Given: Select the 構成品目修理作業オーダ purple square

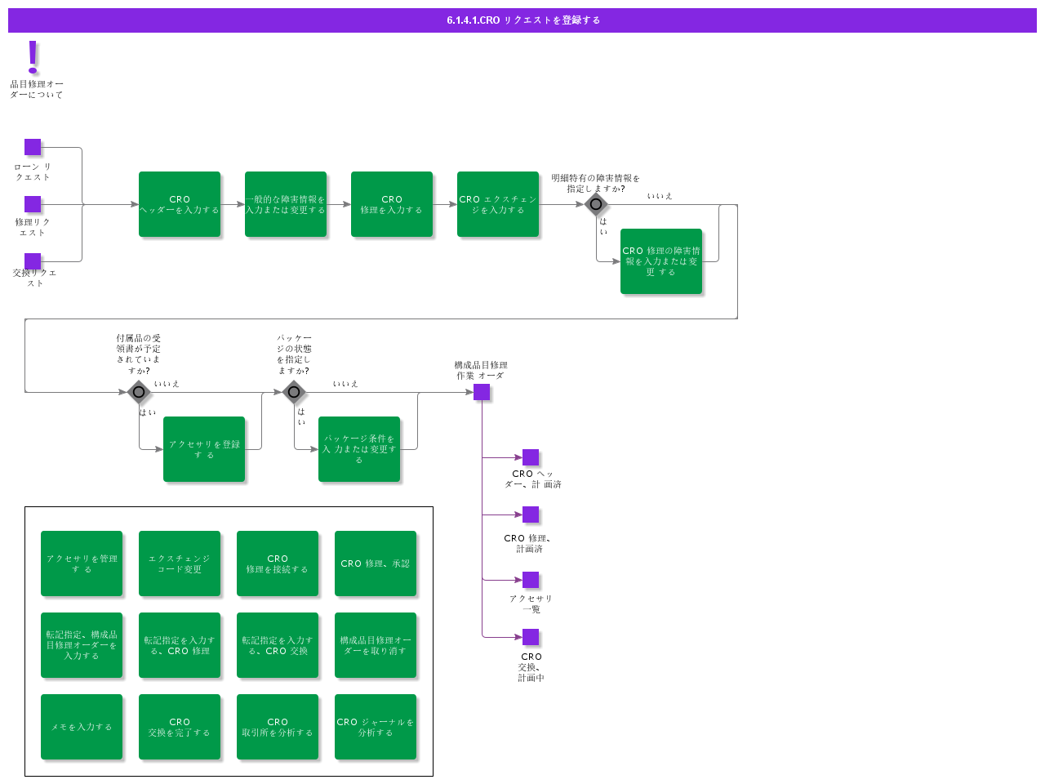Looking at the screenshot, I should (482, 392).
